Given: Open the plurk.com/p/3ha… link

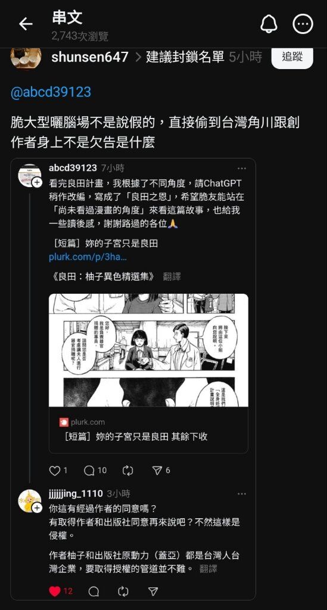Looking at the screenshot, I should (x=88, y=257).
